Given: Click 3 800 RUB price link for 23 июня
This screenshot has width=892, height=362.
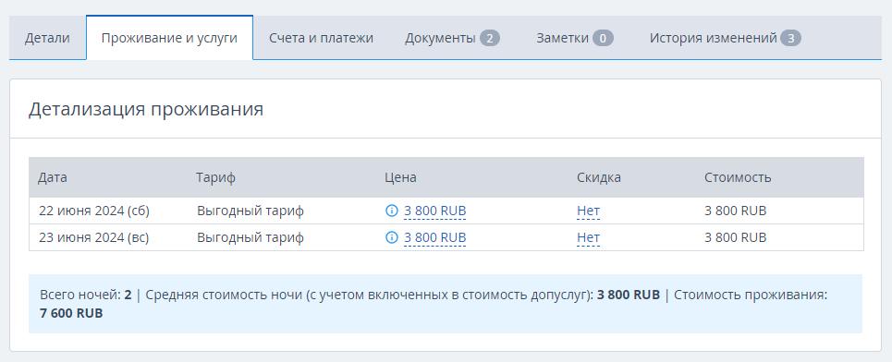Looking at the screenshot, I should click(434, 237).
